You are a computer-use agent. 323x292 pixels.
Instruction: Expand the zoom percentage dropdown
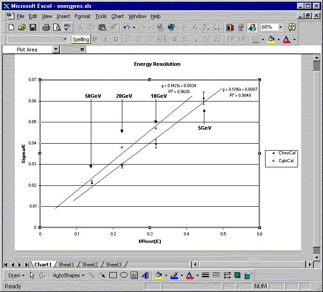pyautogui.click(x=280, y=27)
